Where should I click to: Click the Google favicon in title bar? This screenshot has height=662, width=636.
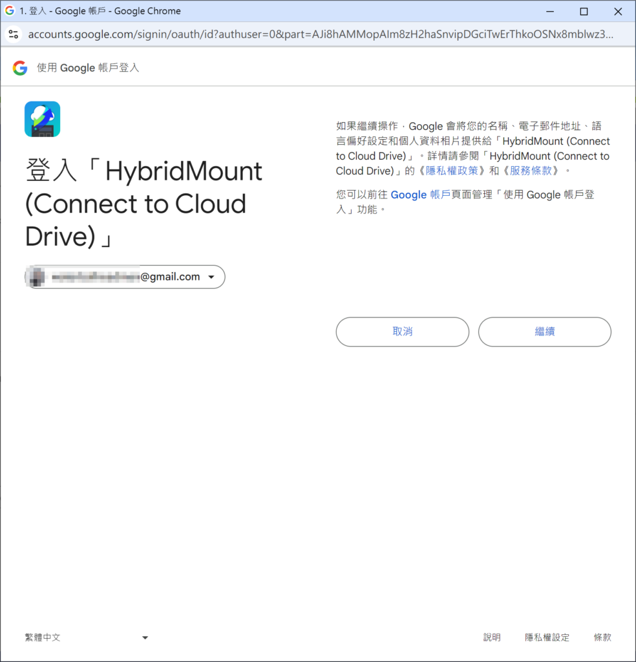(10, 11)
